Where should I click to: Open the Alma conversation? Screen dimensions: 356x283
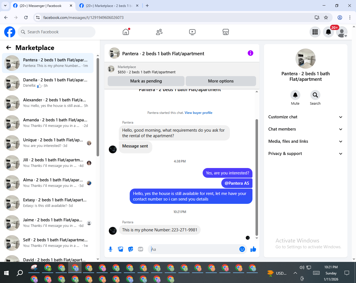48,183
